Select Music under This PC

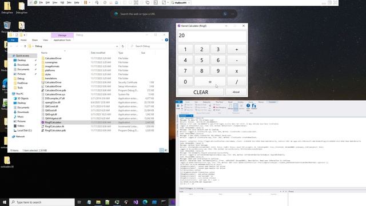[x=21, y=117]
